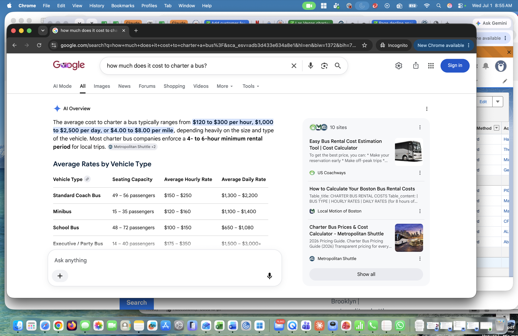518x336 pixels.
Task: Click Metropolitan Shuttle +2 source chip
Action: 132,147
